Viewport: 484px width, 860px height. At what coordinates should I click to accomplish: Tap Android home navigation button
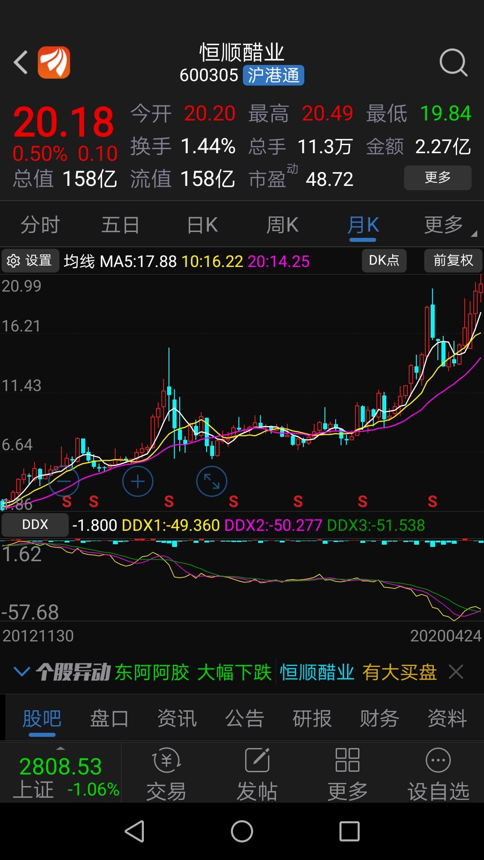tap(242, 831)
